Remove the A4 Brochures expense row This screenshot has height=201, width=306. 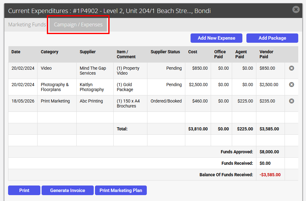click(x=291, y=101)
